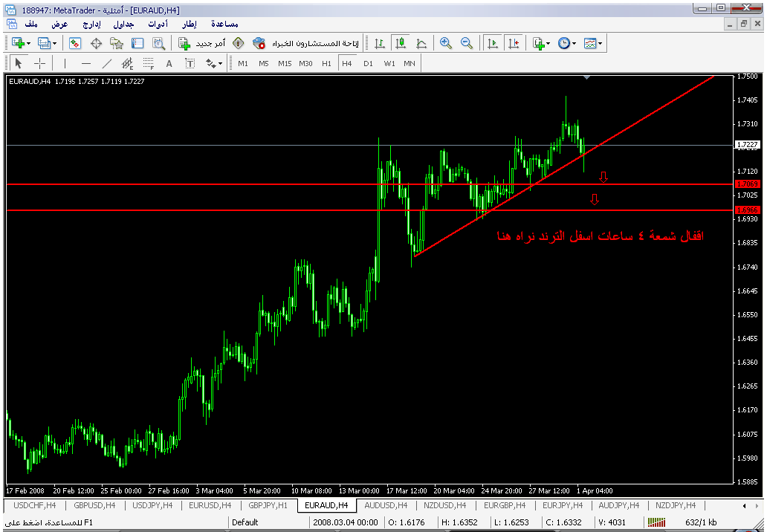This screenshot has height=532, width=767.
Task: Switch chart to Line Chart type
Action: pos(421,43)
